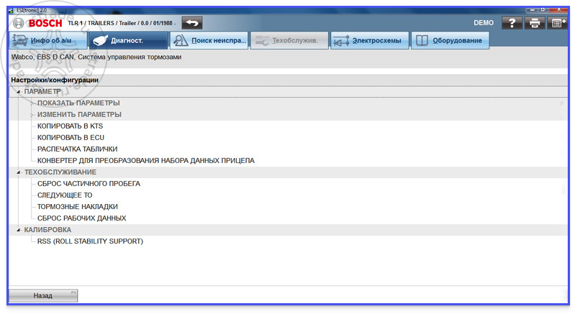Select ТОРМОЗНЫЕ НАКЛАДКИ entry

(78, 207)
